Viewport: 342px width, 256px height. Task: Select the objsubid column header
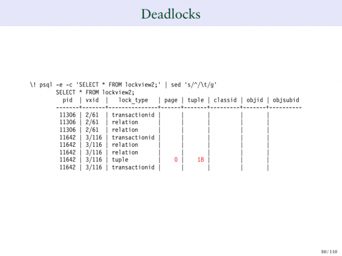[x=286, y=100]
